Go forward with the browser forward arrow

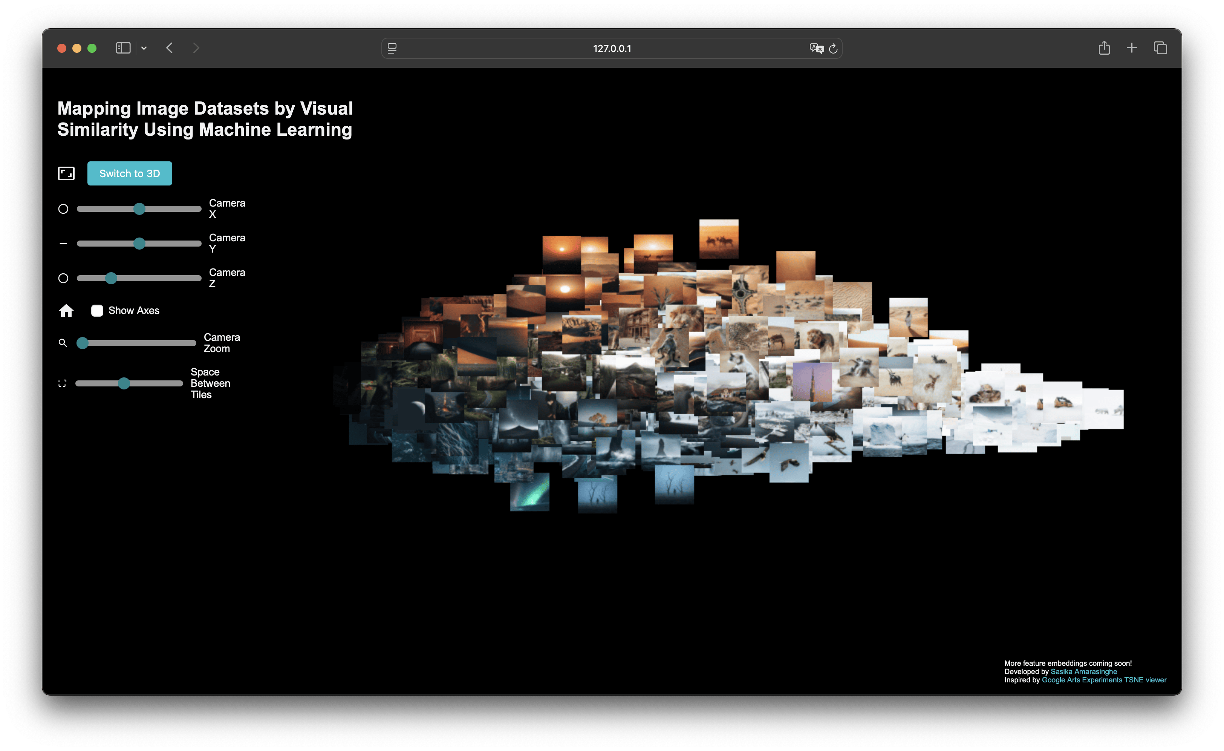tap(196, 48)
